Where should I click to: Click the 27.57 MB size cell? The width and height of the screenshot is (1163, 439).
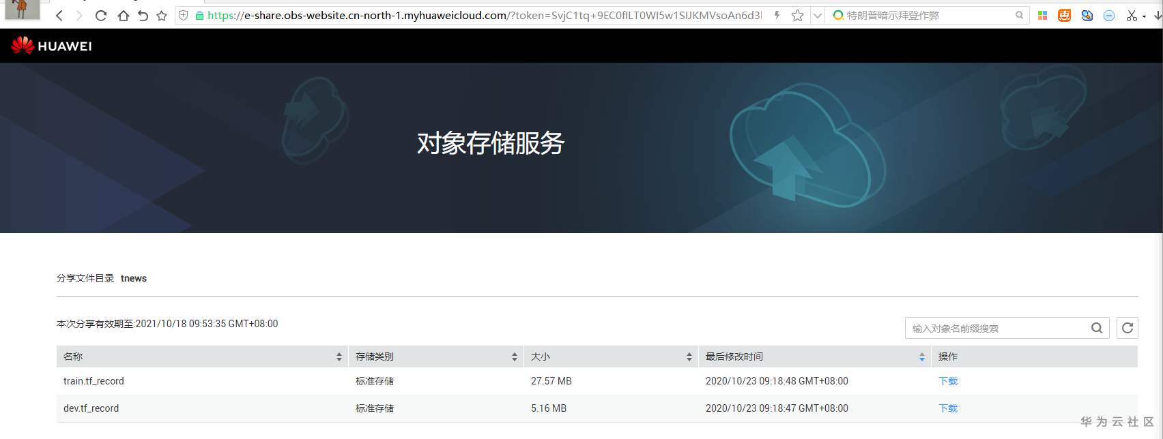[551, 381]
